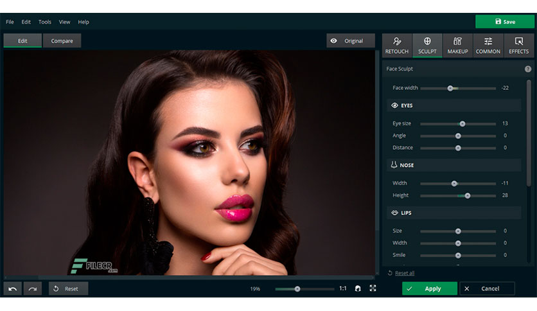Collapse the EYES section header
The width and height of the screenshot is (537, 311).
click(x=453, y=105)
